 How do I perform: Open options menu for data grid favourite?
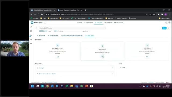113,68
